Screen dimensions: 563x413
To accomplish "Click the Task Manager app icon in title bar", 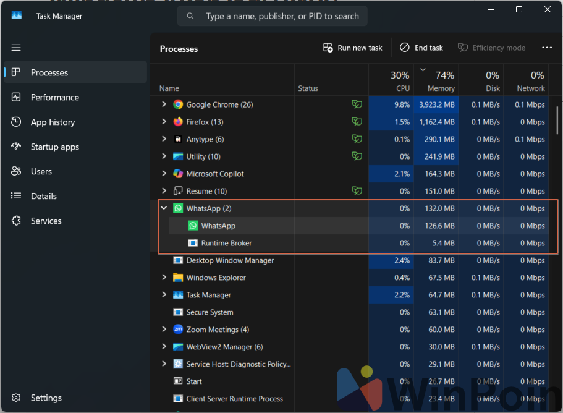I will click(x=17, y=15).
